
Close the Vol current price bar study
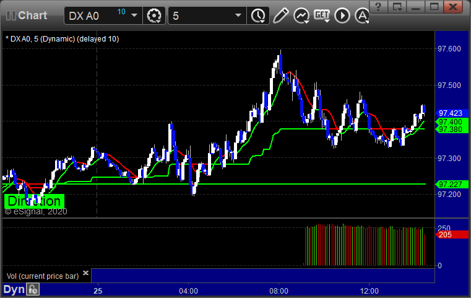click(85, 273)
